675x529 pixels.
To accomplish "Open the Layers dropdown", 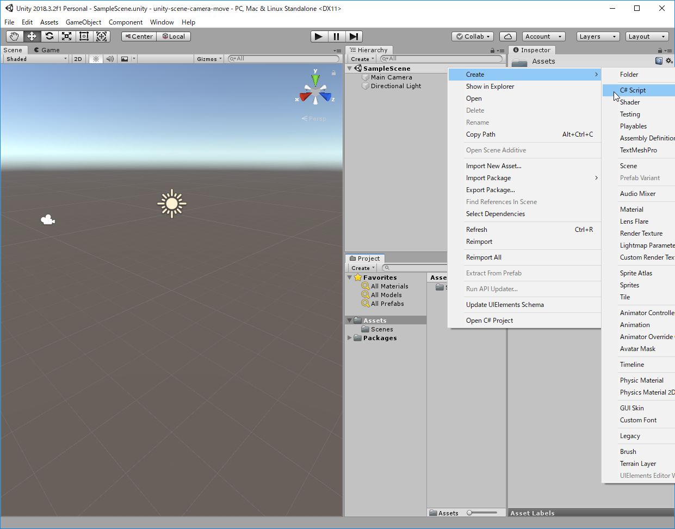I will (x=598, y=36).
